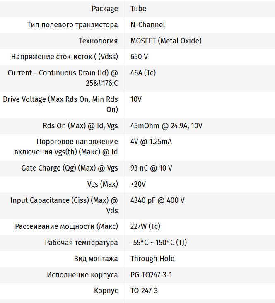Click the 'TO-247-3' case value
This screenshot has width=275, height=303.
point(144,291)
